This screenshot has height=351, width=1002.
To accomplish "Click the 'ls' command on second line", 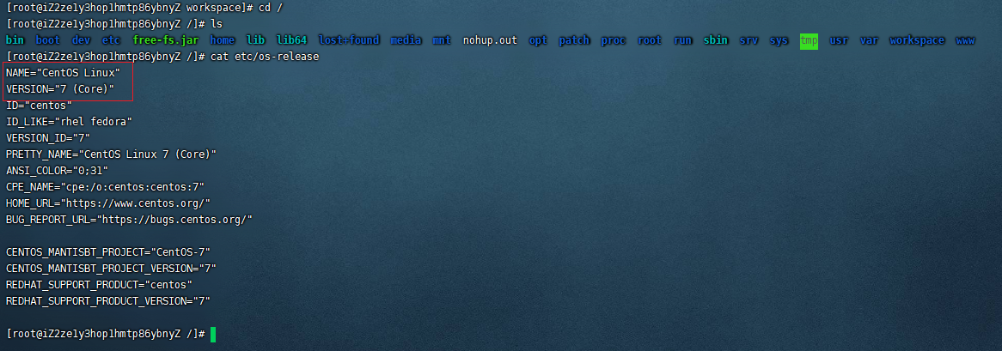I will (x=216, y=24).
